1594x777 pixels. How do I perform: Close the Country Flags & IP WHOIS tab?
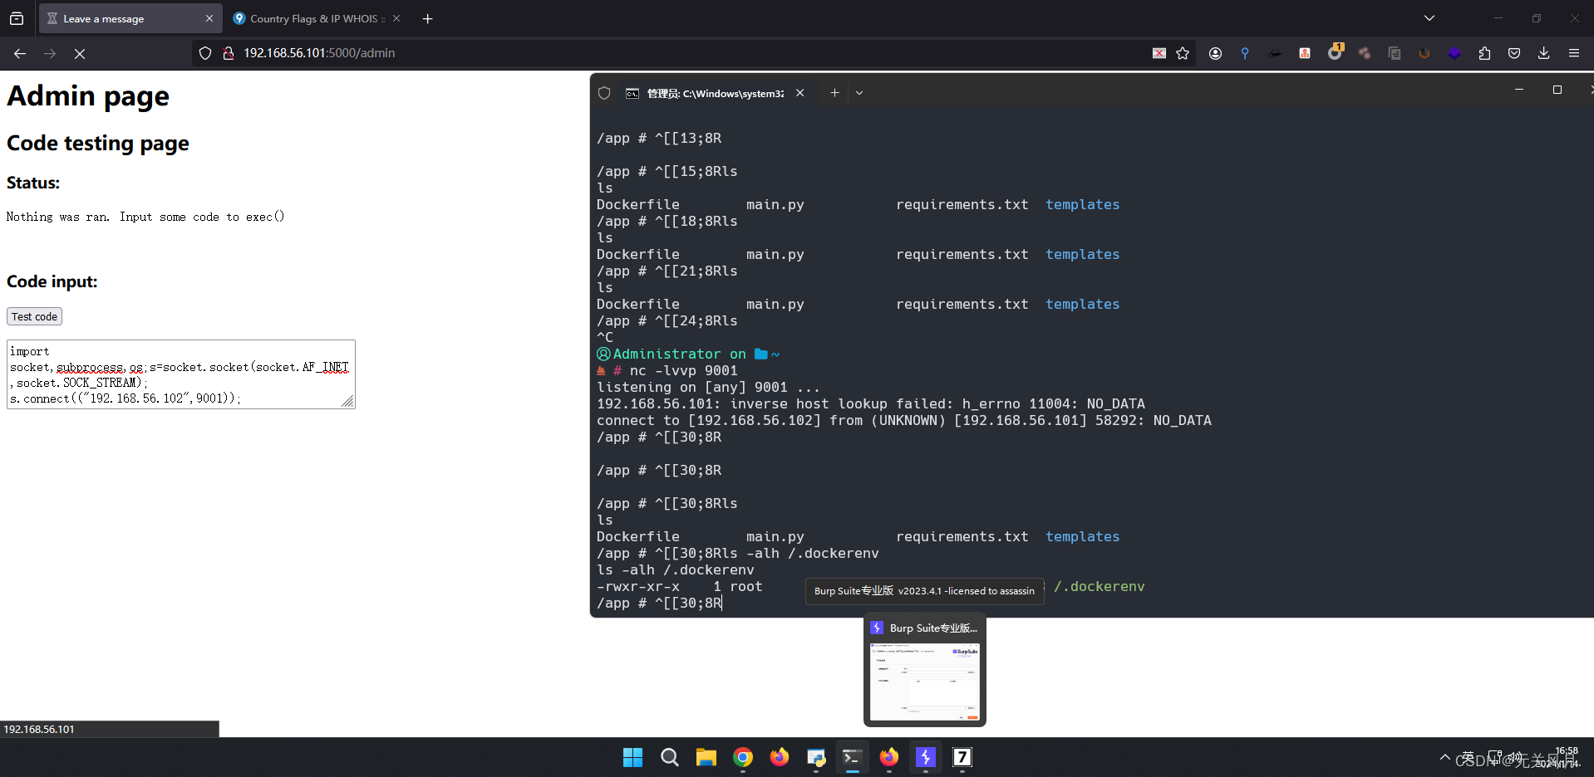(396, 18)
